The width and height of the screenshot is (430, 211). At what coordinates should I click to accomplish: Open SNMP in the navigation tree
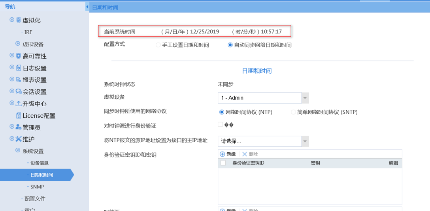coord(37,187)
